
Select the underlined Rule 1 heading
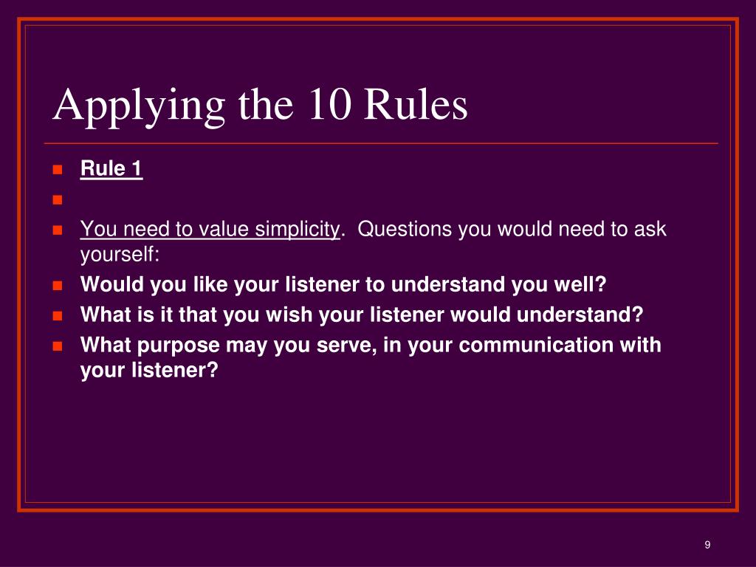coord(111,169)
